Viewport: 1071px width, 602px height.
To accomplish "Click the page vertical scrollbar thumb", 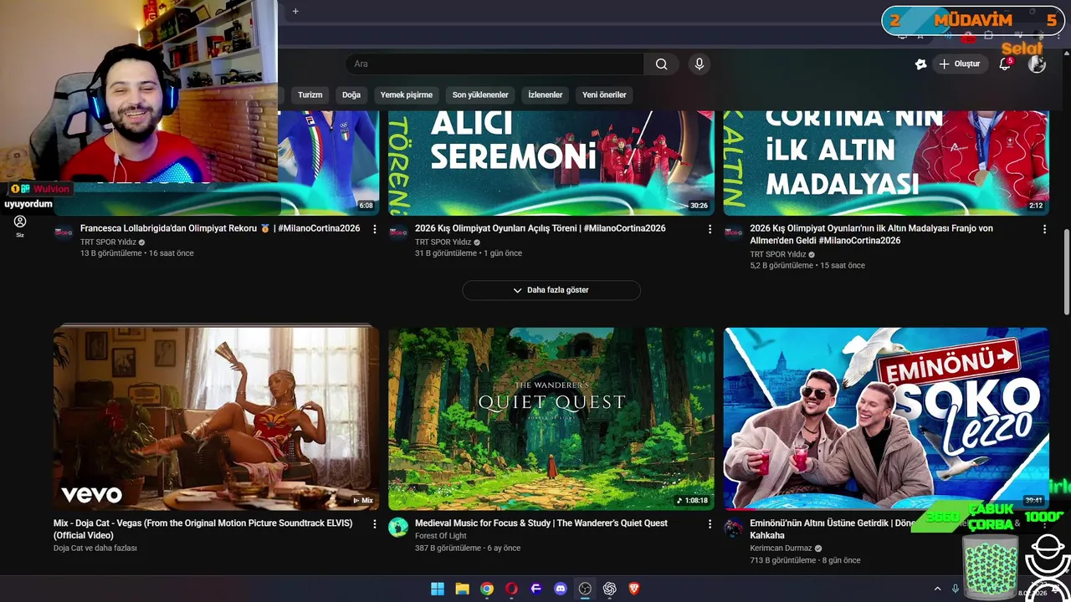I will [x=1065, y=273].
